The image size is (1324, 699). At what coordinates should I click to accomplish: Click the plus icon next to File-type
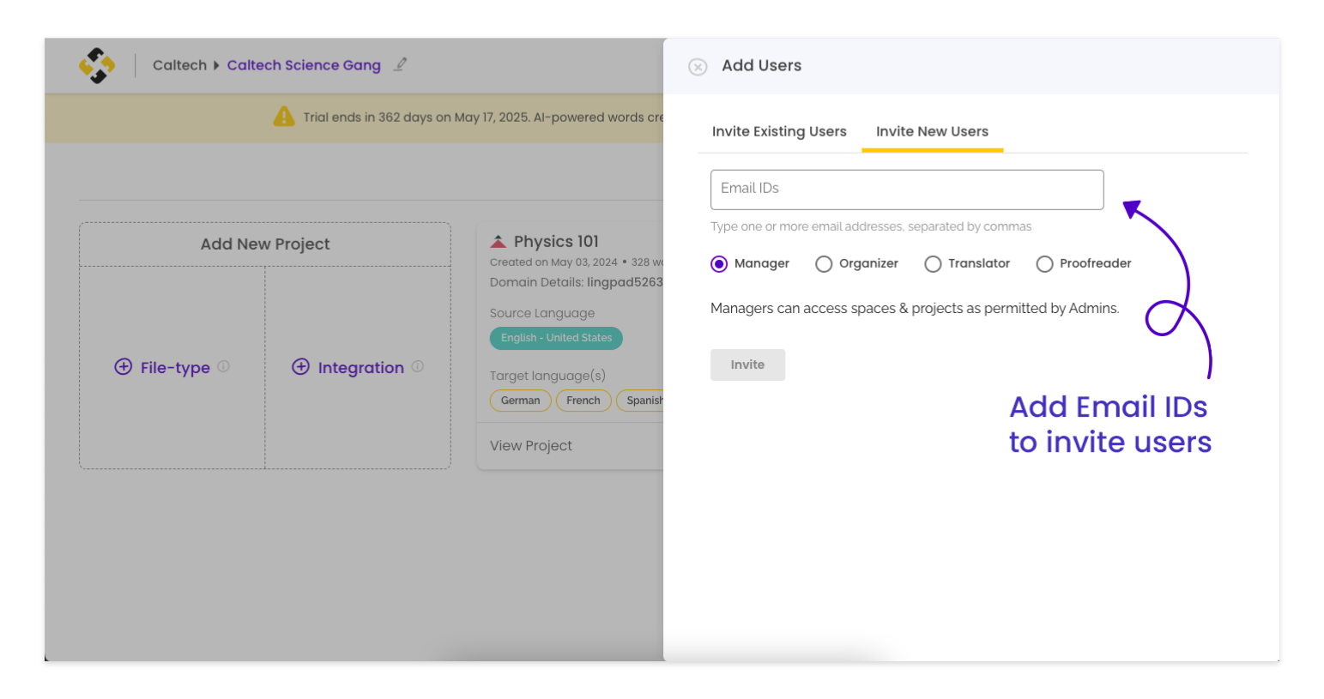click(x=124, y=367)
